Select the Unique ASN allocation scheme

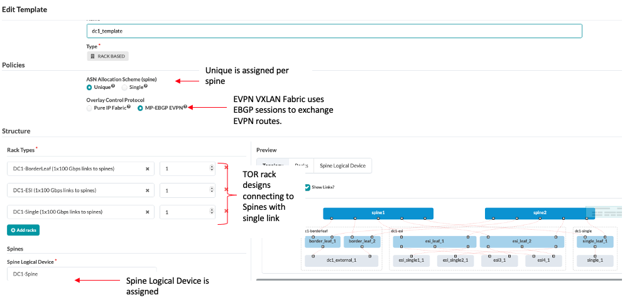click(89, 87)
